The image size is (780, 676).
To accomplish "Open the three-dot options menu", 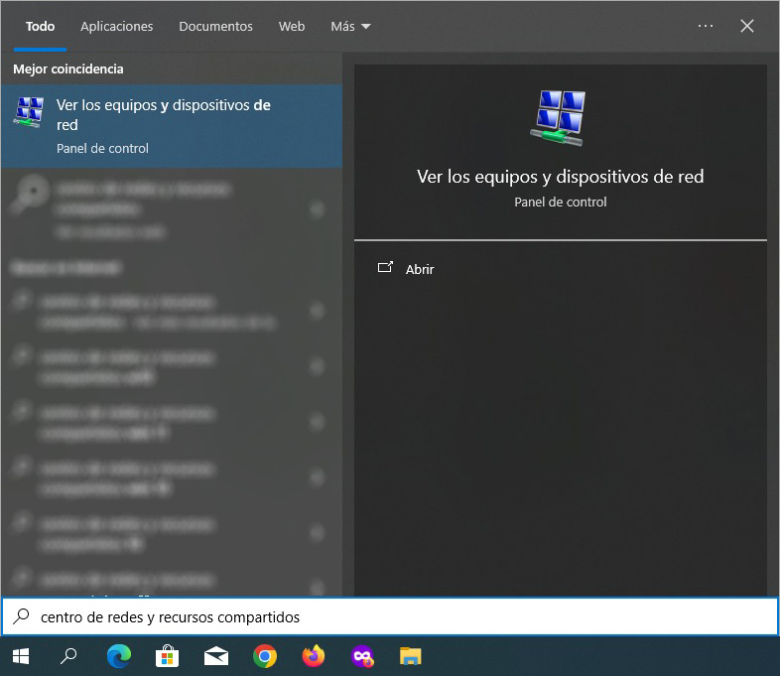I will [x=706, y=27].
